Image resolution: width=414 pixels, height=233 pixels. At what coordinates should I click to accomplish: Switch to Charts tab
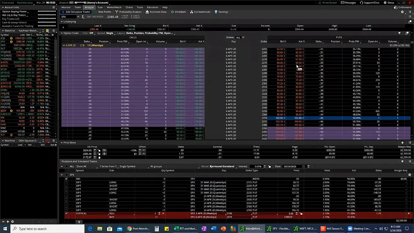129,7
